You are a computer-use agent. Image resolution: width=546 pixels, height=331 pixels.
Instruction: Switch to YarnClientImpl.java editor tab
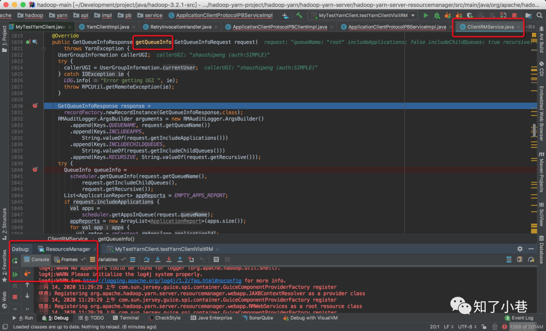pos(107,27)
